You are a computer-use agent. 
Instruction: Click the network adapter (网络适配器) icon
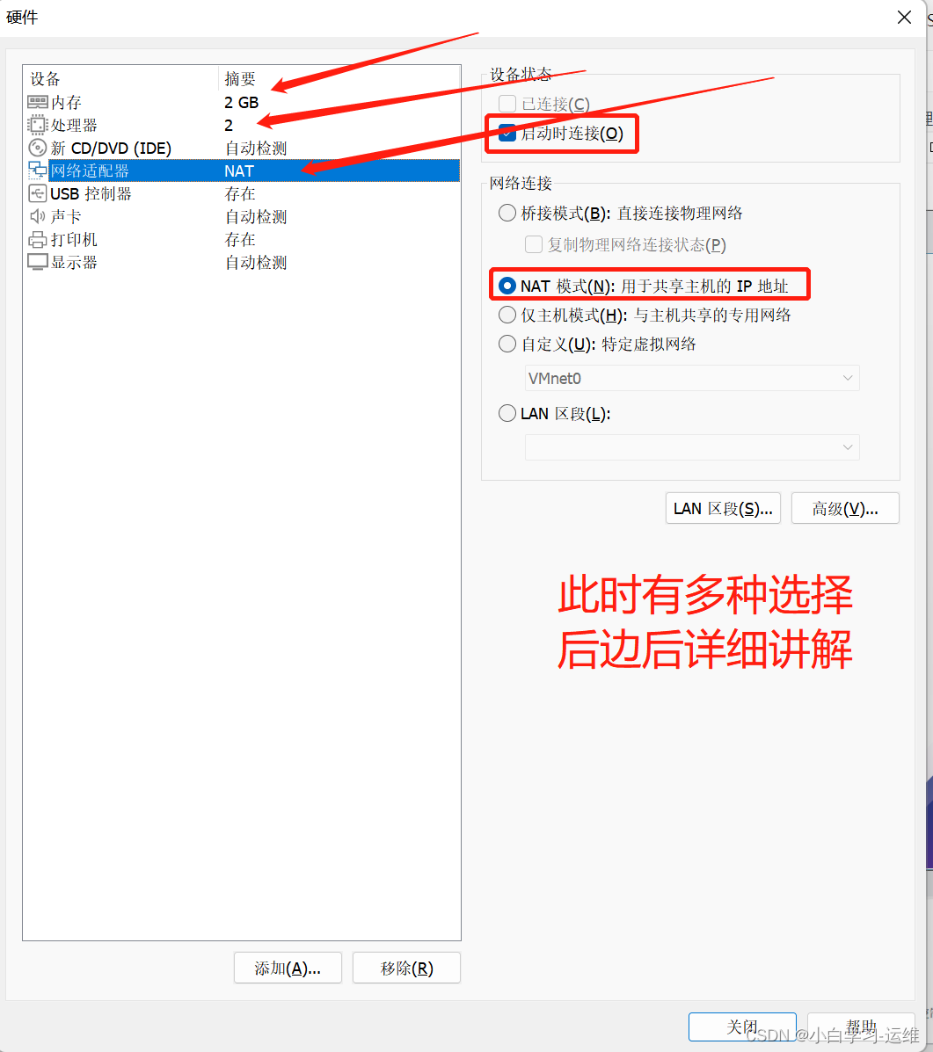click(x=38, y=170)
